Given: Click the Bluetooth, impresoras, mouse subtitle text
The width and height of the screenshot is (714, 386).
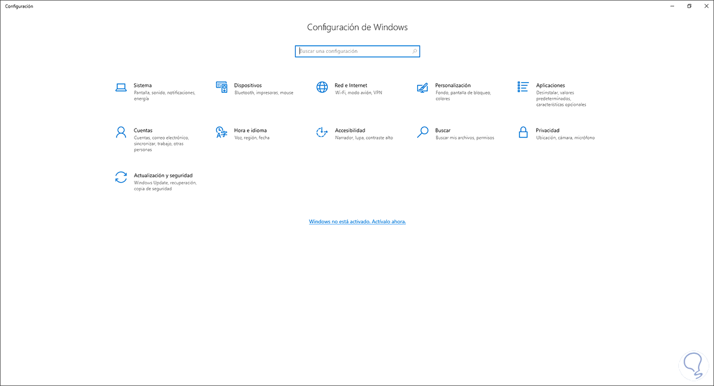Looking at the screenshot, I should (264, 93).
